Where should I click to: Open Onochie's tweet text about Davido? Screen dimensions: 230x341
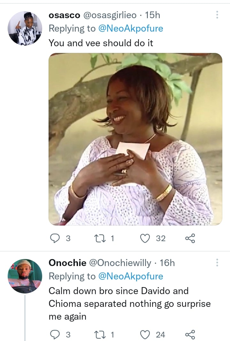click(x=128, y=303)
